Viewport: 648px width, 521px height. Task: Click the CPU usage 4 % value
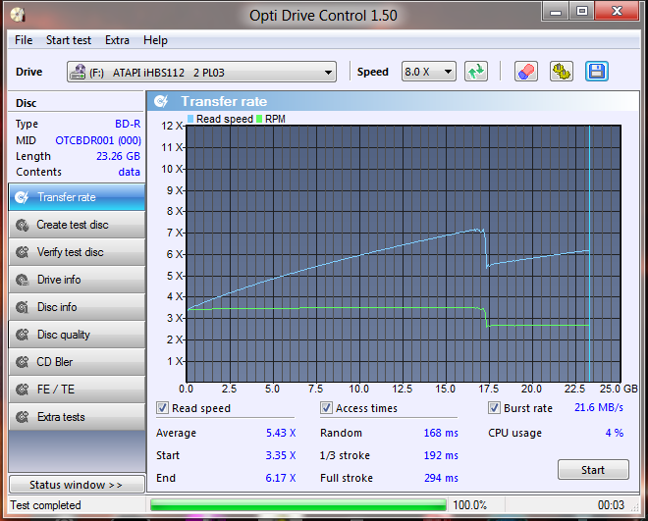614,433
